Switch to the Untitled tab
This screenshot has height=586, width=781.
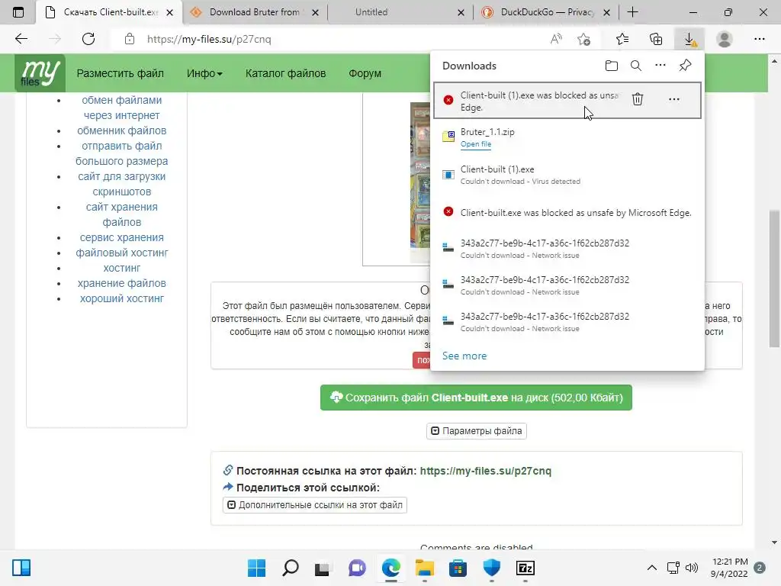(x=371, y=12)
